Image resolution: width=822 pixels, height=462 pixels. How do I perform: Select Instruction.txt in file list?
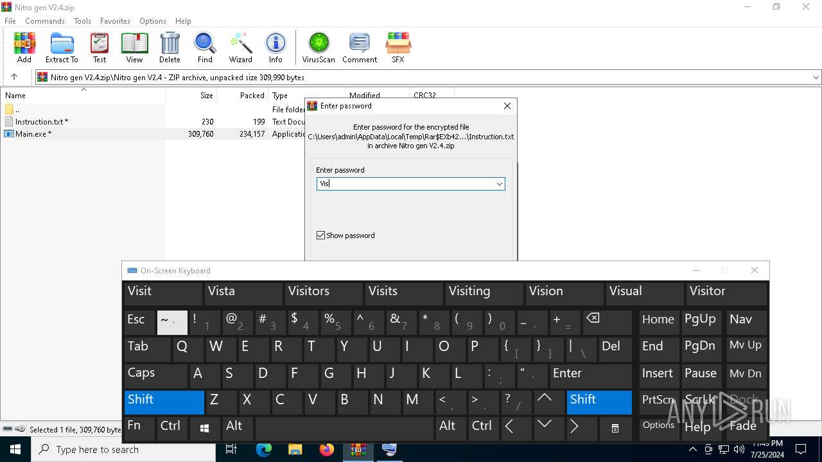click(x=41, y=122)
